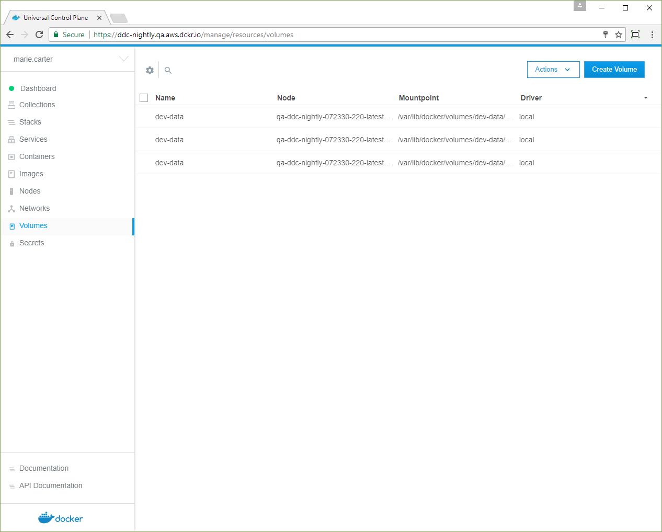Viewport: 662px width, 532px height.
Task: Click the browser reload icon
Action: tap(39, 35)
